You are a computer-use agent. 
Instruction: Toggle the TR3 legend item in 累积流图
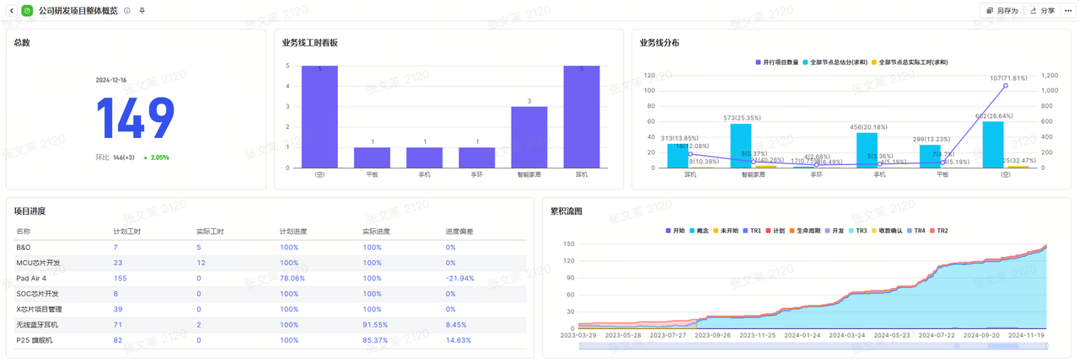tap(858, 231)
